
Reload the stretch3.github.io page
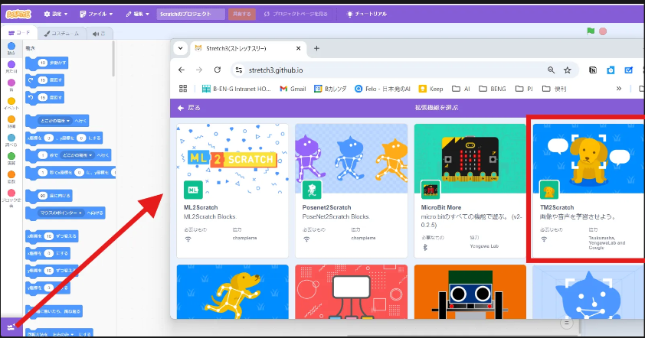tap(218, 70)
